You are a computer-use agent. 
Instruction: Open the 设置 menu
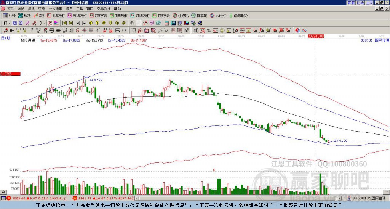pyautogui.click(x=69, y=9)
